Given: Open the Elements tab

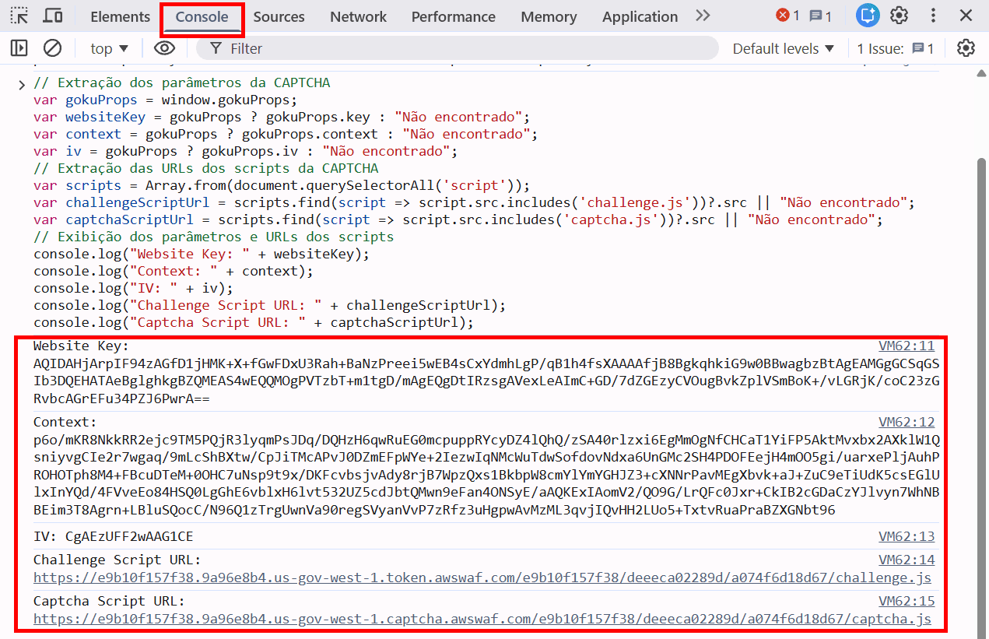Looking at the screenshot, I should point(120,16).
